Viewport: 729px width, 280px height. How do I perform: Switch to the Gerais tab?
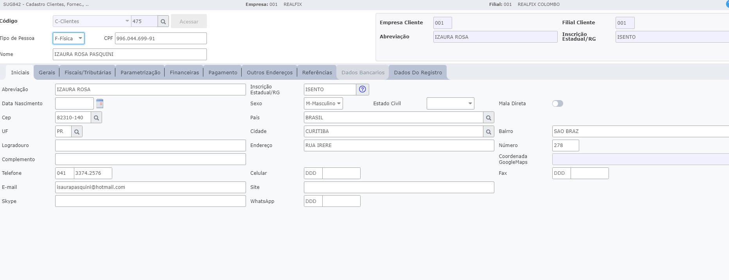click(47, 73)
